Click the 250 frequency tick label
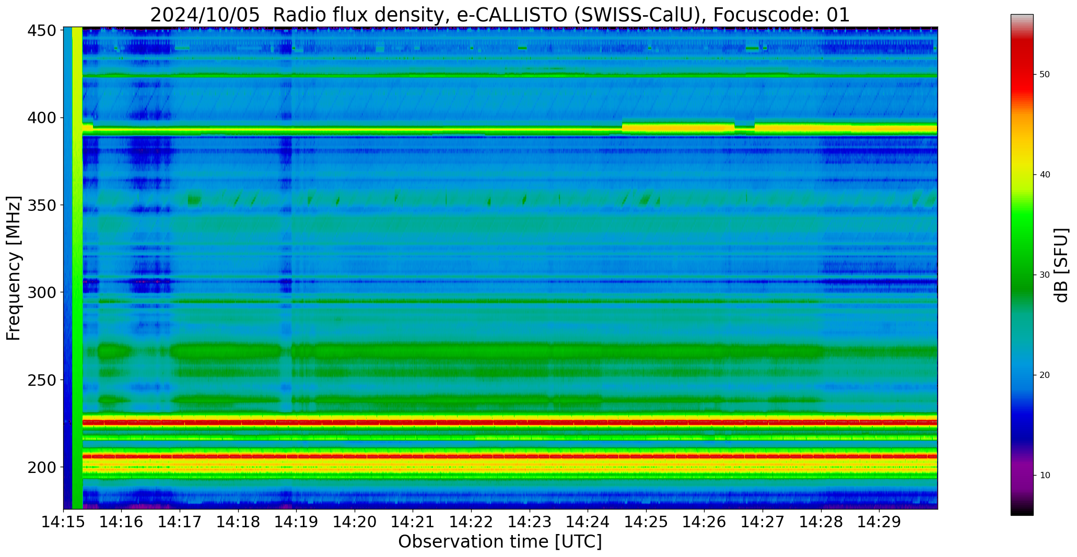This screenshot has height=557, width=1077. click(42, 380)
